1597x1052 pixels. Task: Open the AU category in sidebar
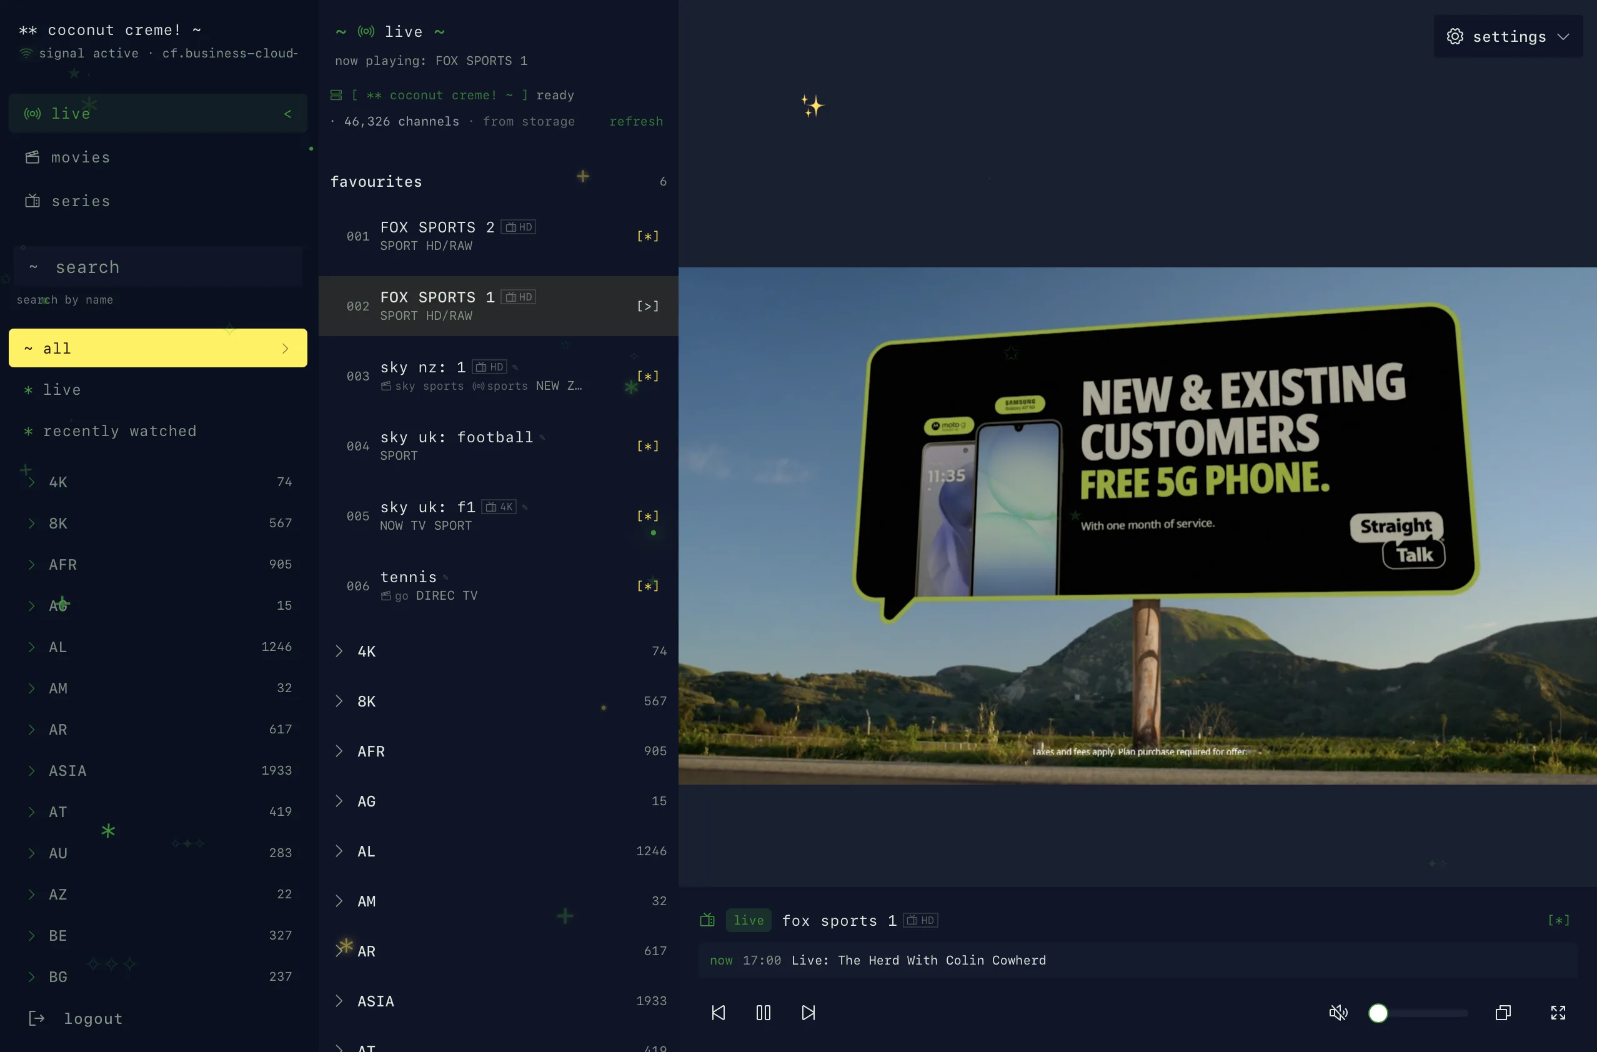157,853
